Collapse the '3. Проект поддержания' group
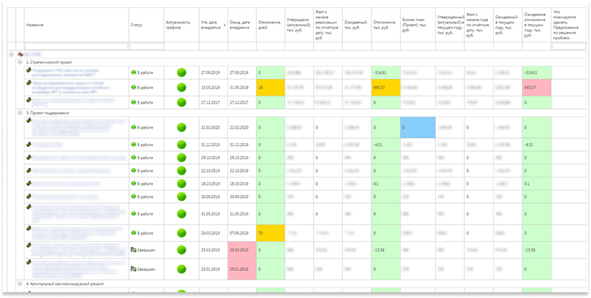Image resolution: width=591 pixels, height=298 pixels. (x=20, y=112)
